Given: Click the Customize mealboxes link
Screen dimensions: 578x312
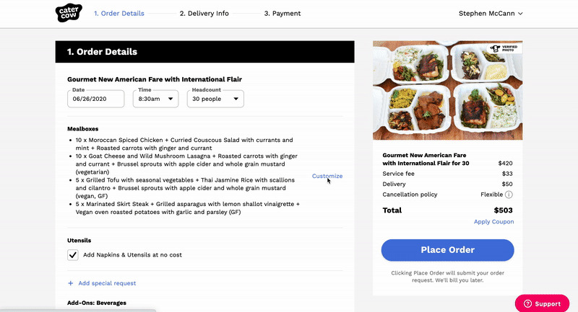Looking at the screenshot, I should click(x=327, y=176).
